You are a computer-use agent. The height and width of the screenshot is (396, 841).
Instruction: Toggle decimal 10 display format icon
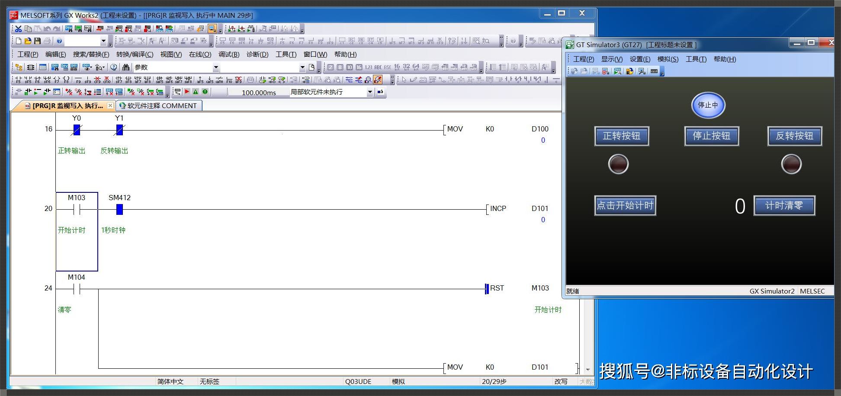[350, 67]
